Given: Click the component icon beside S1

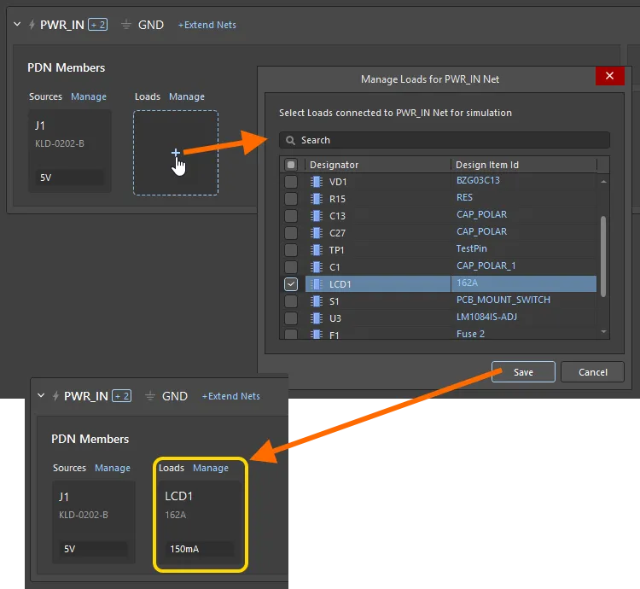Looking at the screenshot, I should tap(316, 300).
